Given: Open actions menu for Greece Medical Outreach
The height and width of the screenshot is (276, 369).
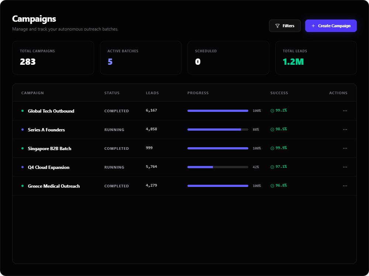Looking at the screenshot, I should click(x=345, y=186).
